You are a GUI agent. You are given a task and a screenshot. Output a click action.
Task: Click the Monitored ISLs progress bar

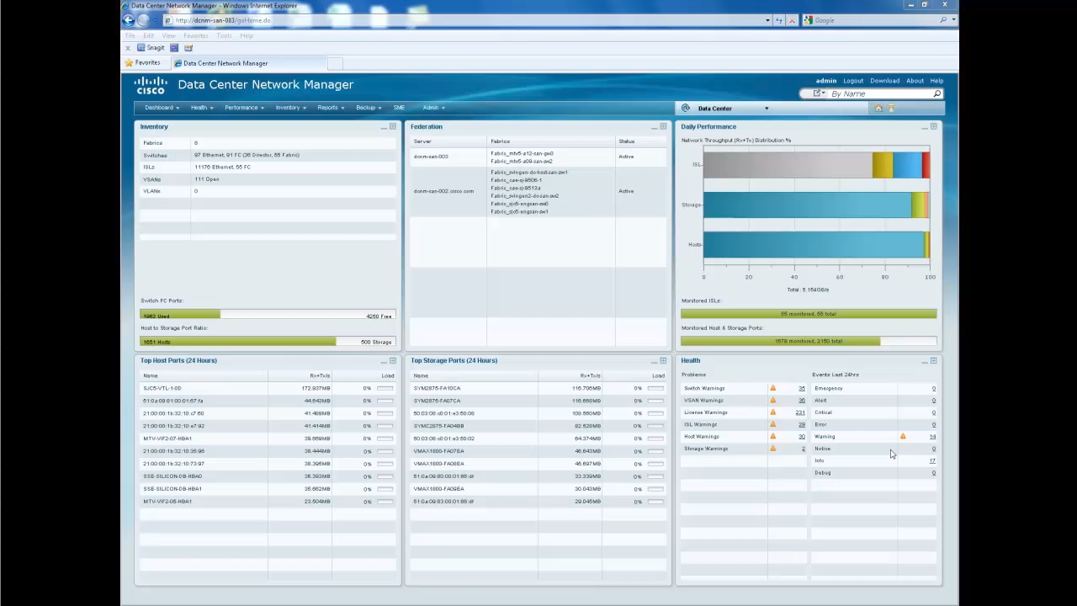(x=809, y=314)
